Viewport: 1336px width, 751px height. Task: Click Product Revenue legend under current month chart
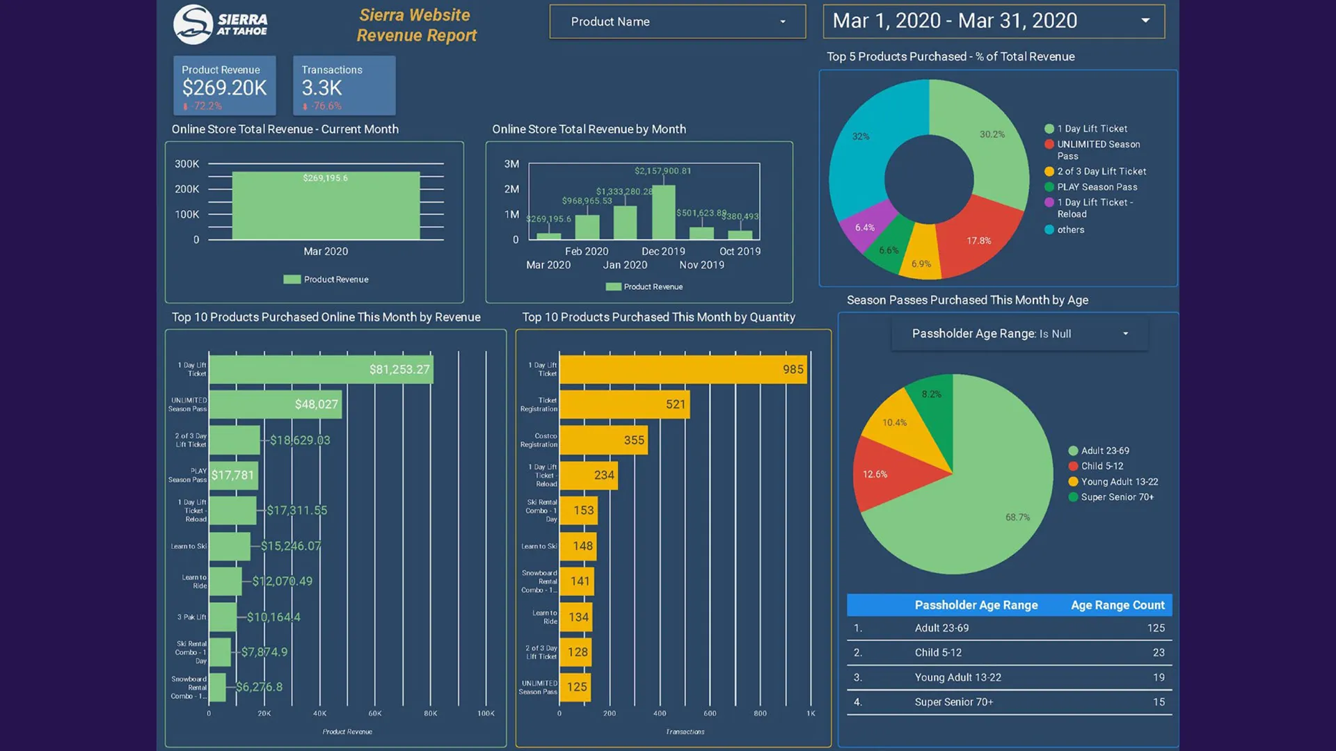pyautogui.click(x=326, y=280)
